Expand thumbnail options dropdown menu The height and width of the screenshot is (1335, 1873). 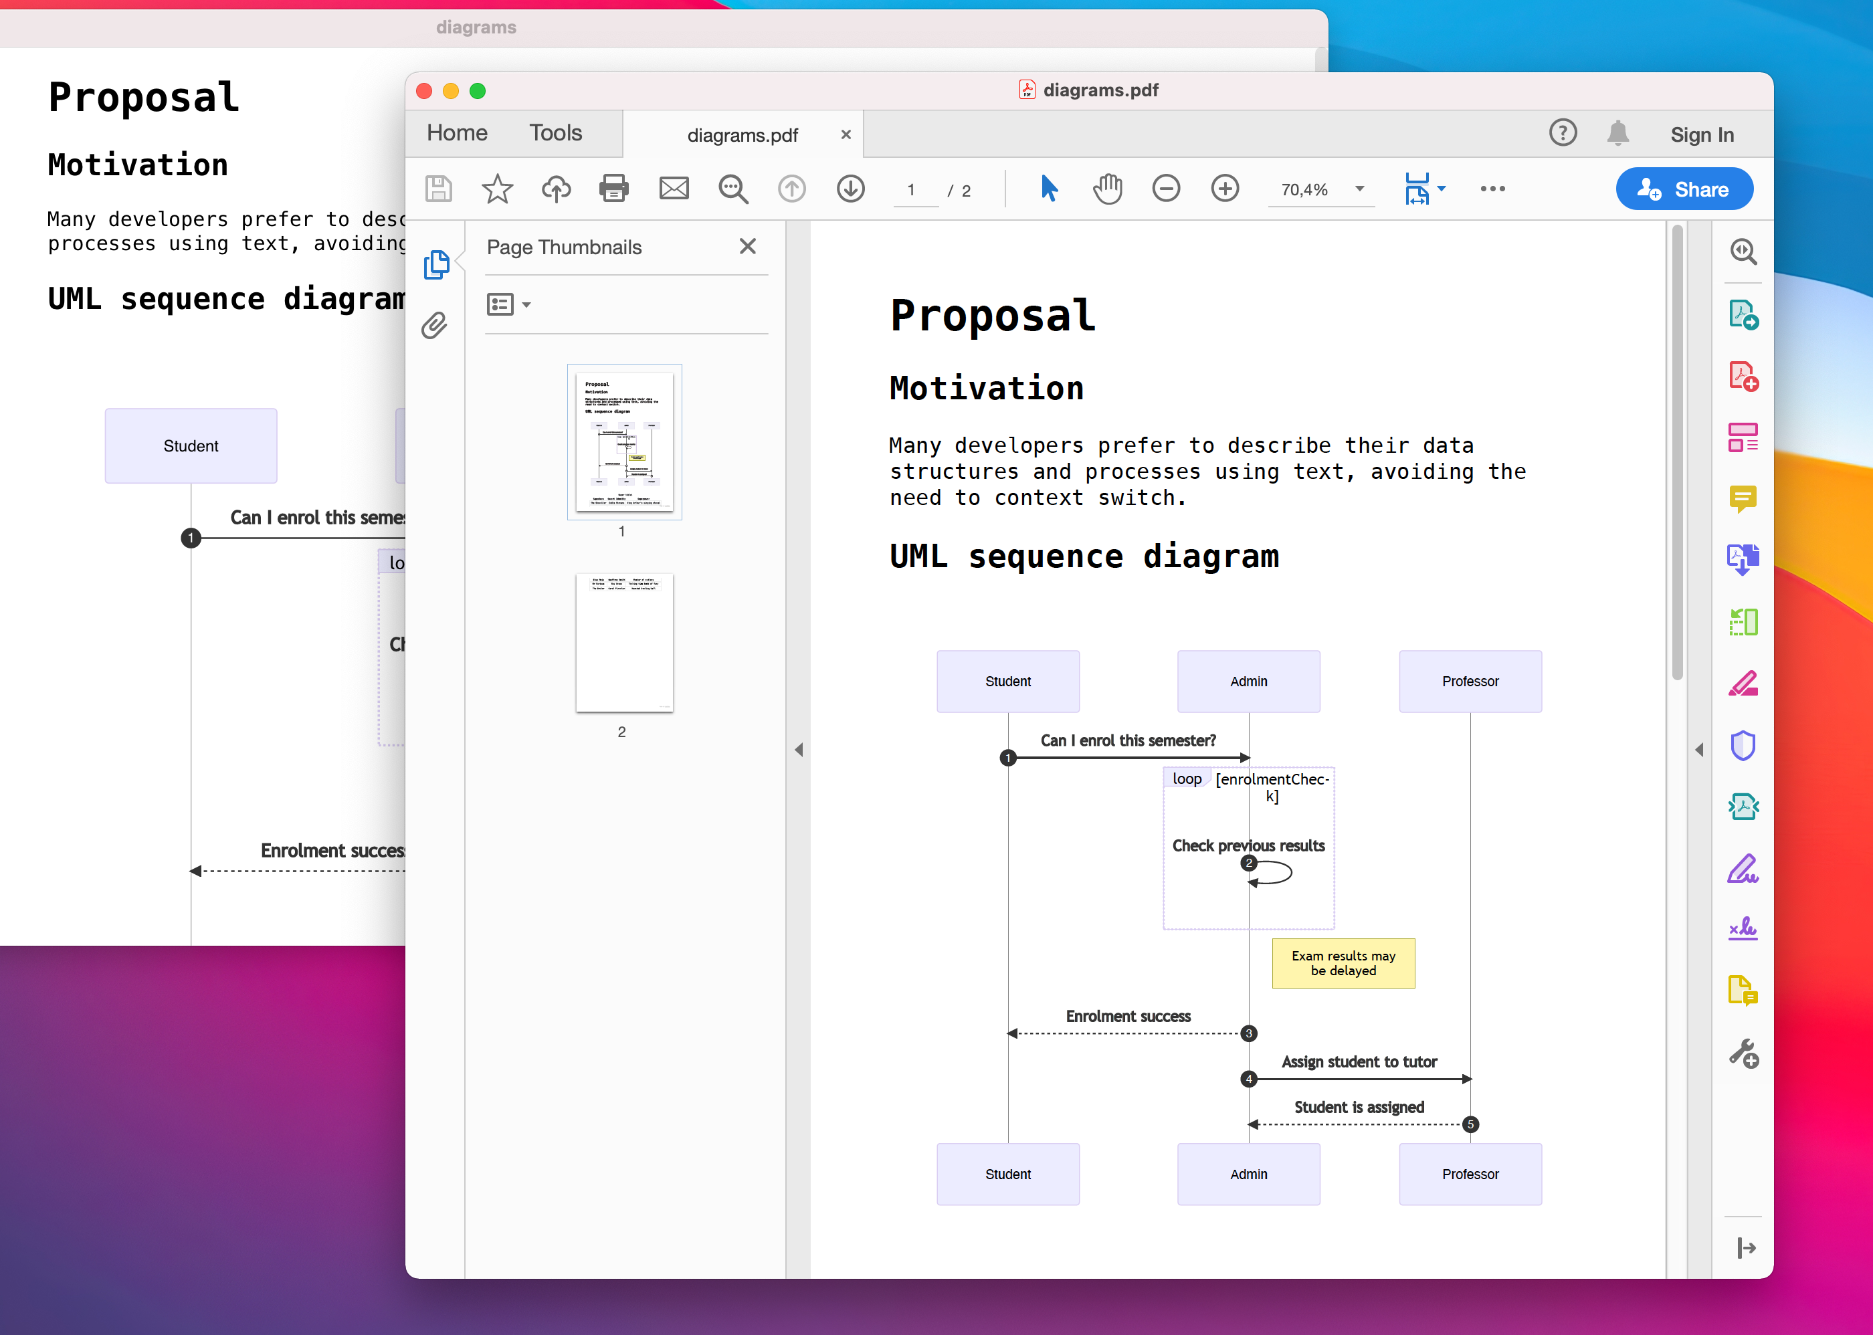click(508, 305)
